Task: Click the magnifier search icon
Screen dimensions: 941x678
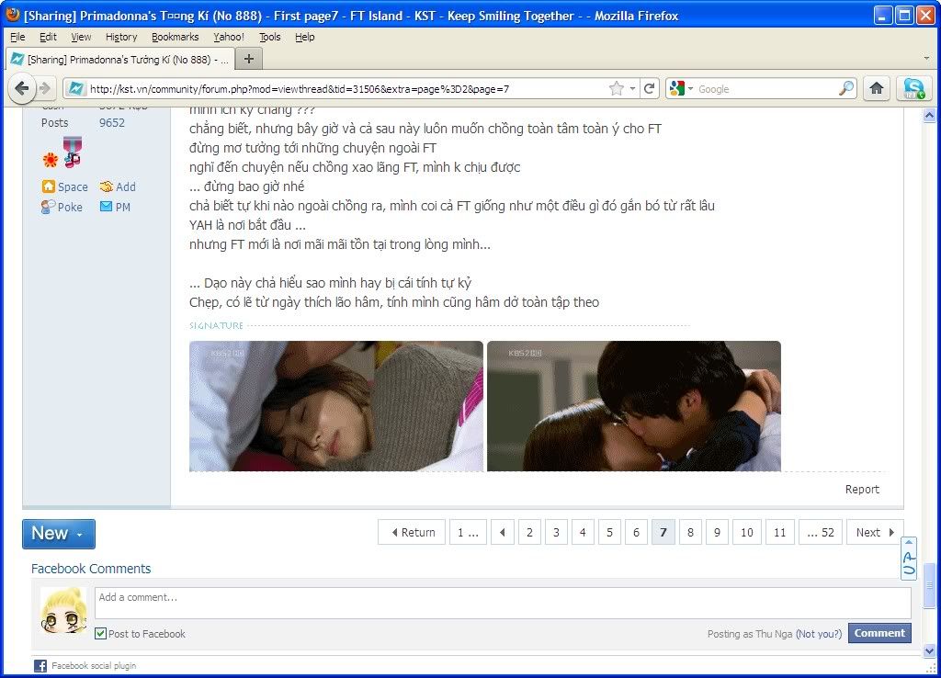Action: [845, 89]
